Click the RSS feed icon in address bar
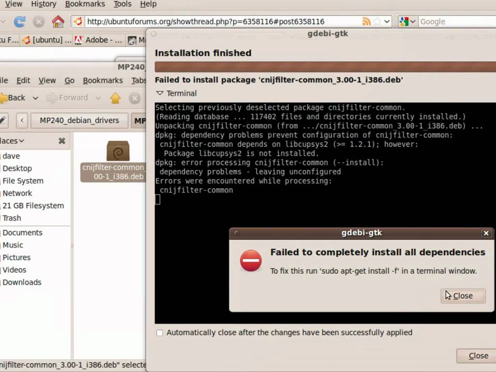496x372 pixels. click(x=366, y=22)
